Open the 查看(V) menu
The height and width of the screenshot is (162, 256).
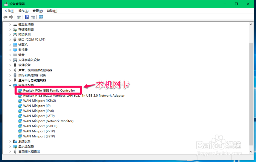(x=38, y=11)
